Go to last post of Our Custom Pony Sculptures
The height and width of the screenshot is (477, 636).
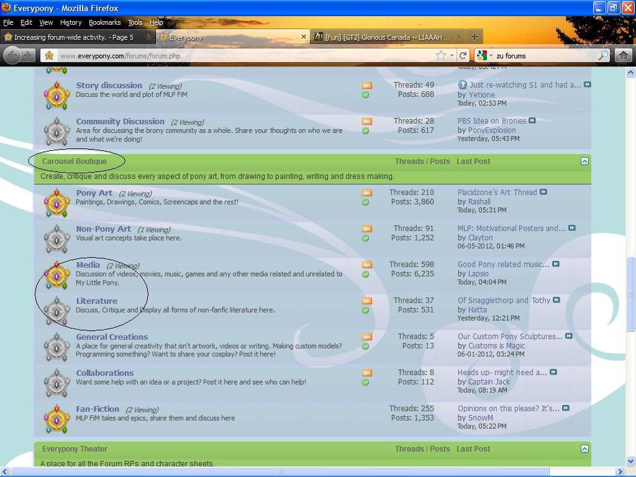[569, 336]
